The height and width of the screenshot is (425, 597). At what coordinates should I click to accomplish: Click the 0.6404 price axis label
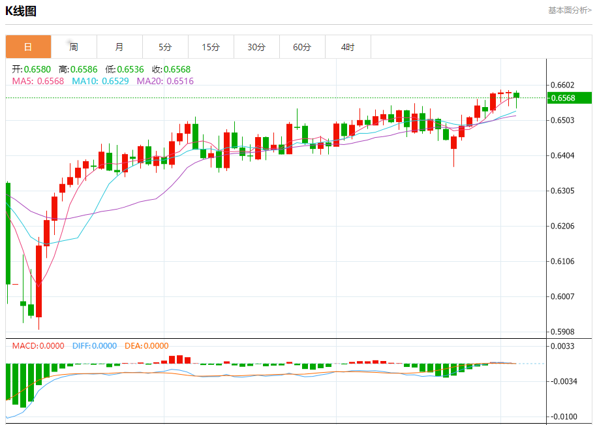tap(562, 155)
